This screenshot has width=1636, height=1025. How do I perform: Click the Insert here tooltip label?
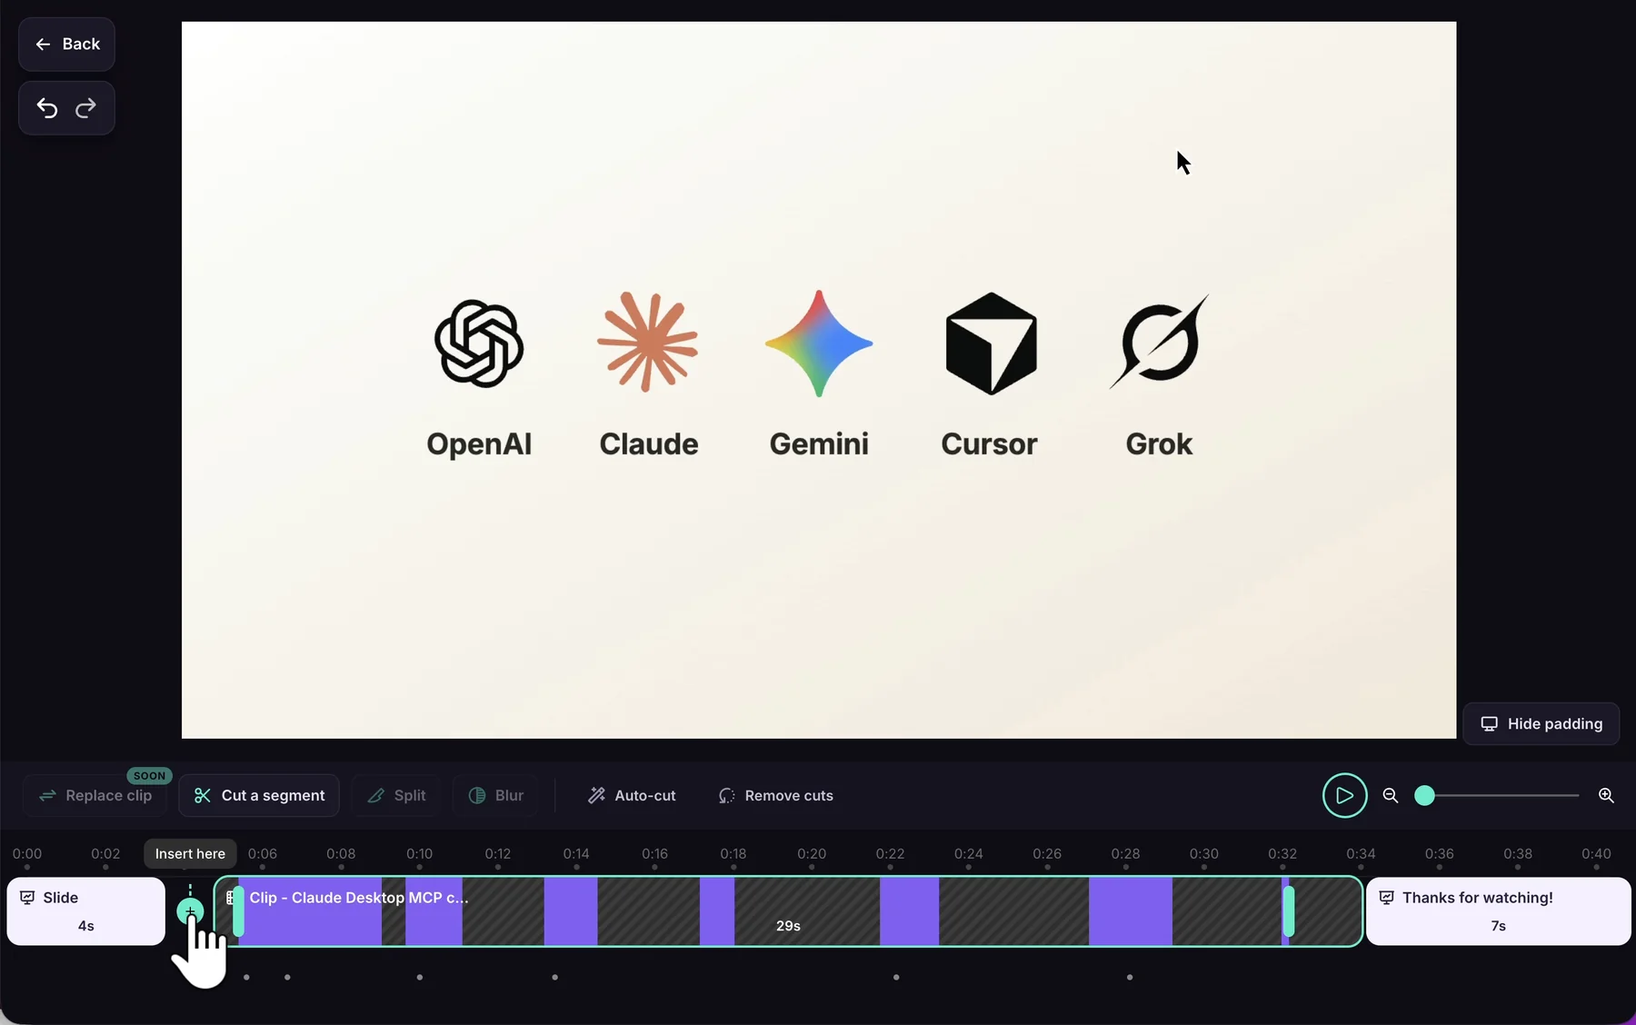coord(190,853)
